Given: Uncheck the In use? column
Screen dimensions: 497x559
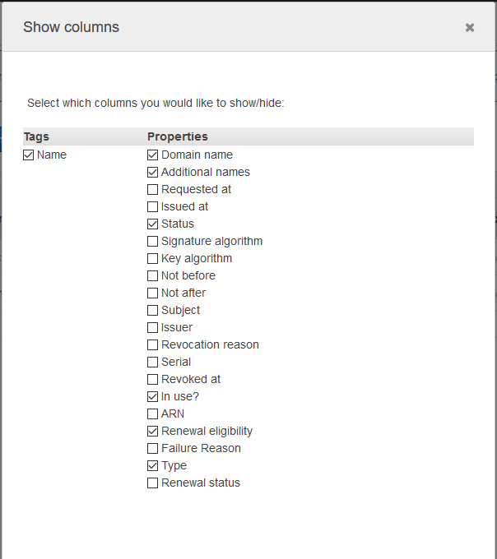Looking at the screenshot, I should 152,396.
